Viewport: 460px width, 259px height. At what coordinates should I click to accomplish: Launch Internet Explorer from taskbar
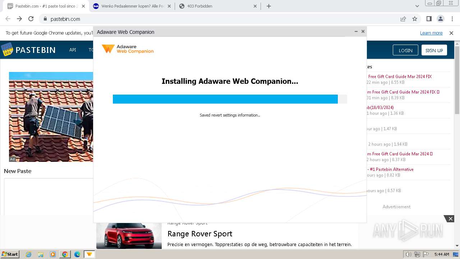28,254
